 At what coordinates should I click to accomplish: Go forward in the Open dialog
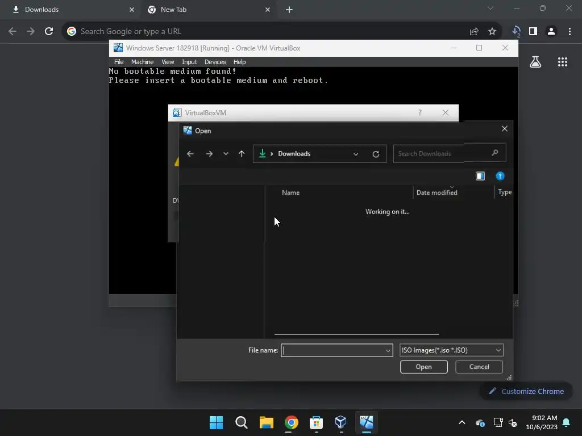coord(209,154)
